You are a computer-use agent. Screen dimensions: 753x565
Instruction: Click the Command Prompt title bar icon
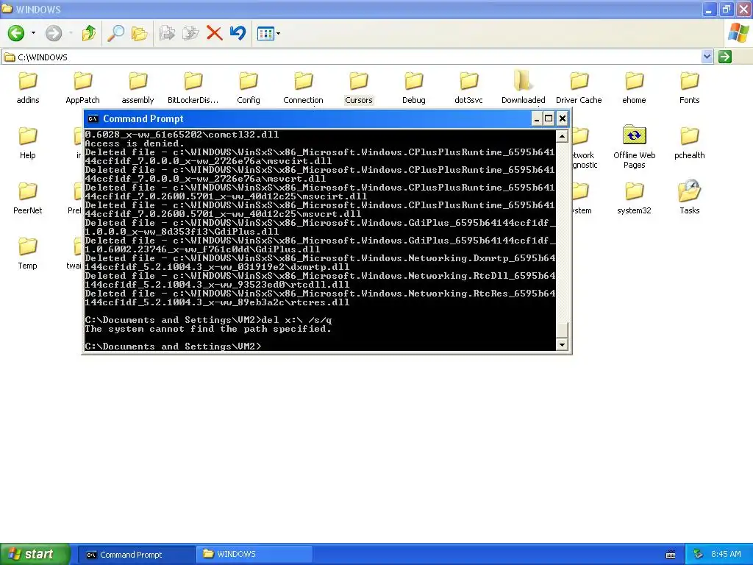tap(93, 118)
